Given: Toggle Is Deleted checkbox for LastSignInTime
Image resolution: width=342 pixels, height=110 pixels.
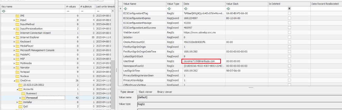Looking at the screenshot, I should [290, 71].
